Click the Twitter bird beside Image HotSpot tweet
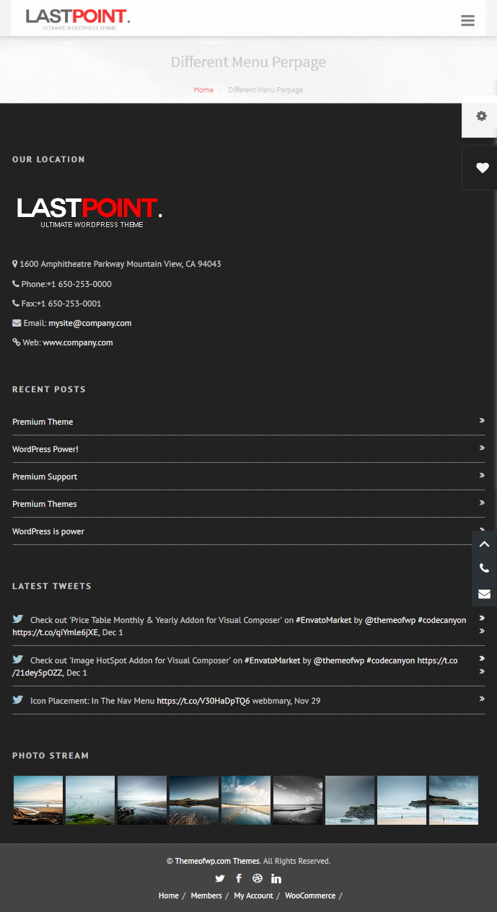This screenshot has height=912, width=497. point(18,659)
